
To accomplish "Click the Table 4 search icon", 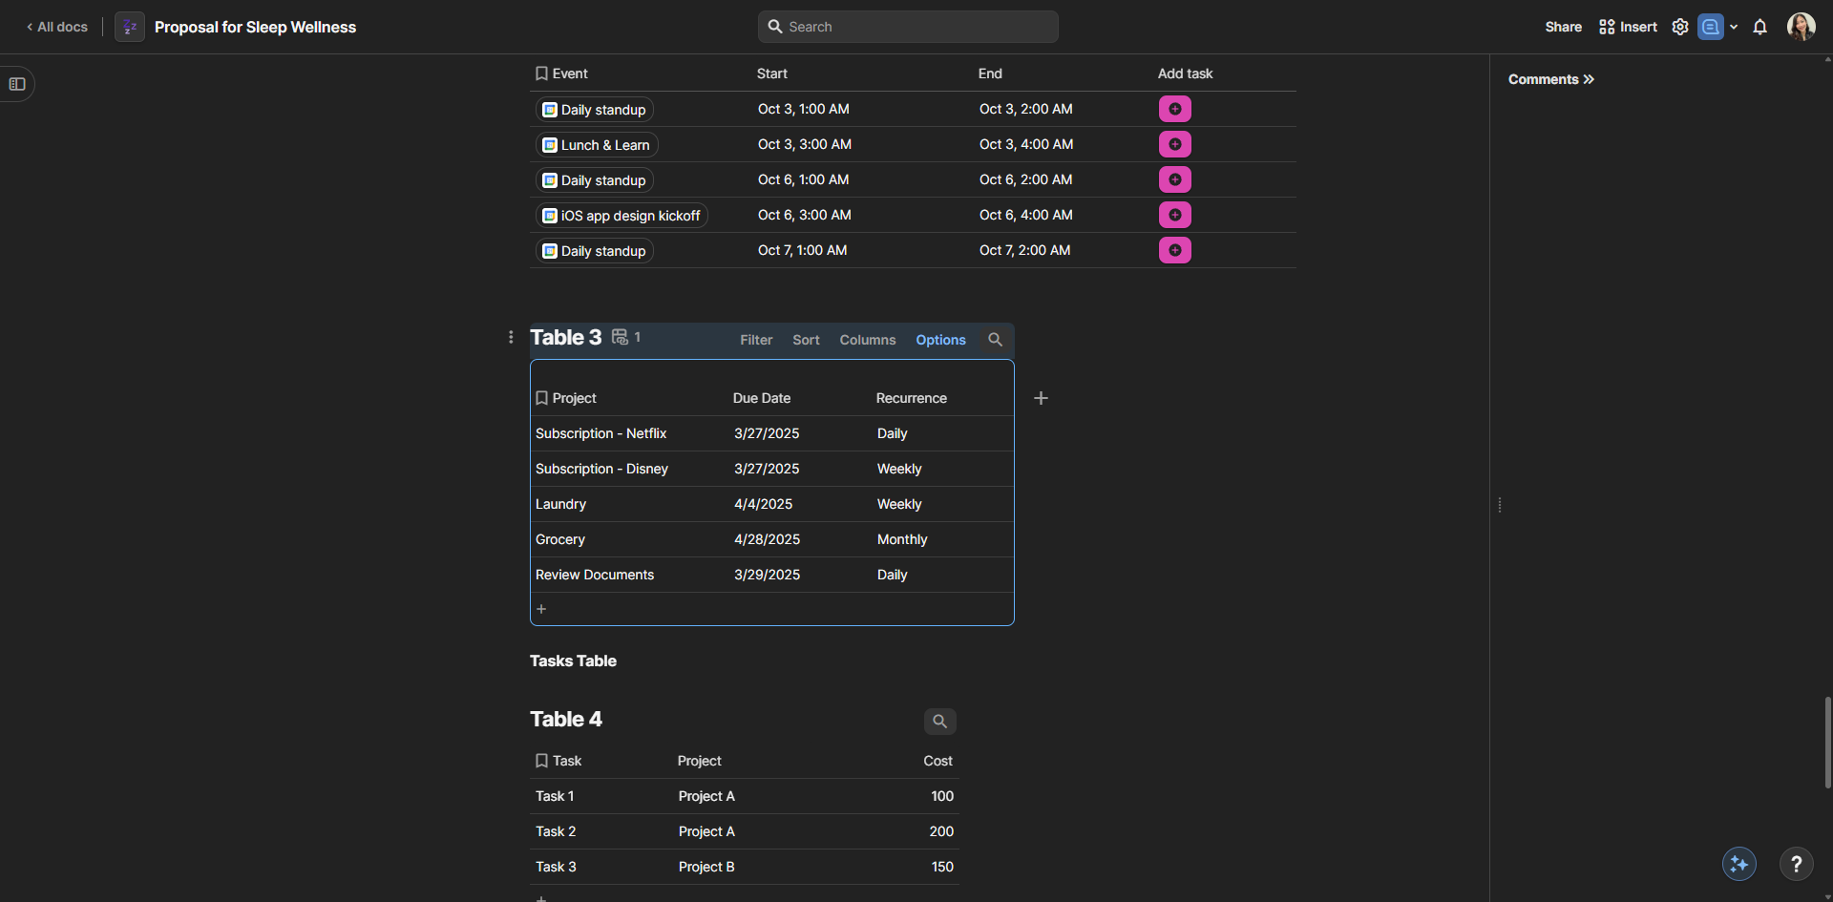I will (939, 722).
